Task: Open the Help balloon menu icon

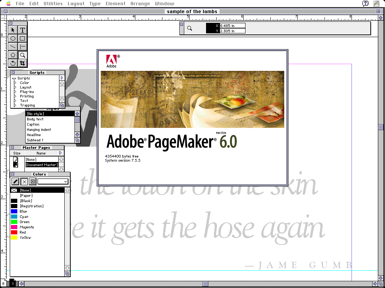Action: pos(365,3)
